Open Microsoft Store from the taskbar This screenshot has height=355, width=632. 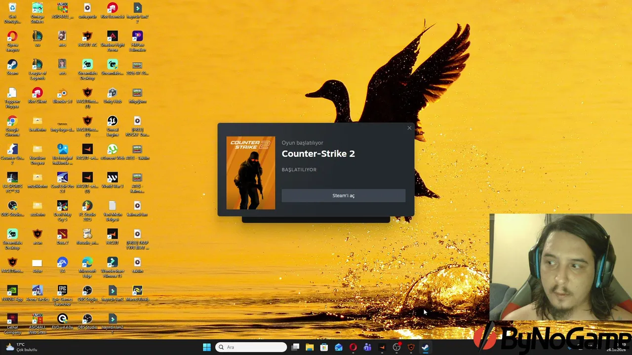tap(324, 347)
